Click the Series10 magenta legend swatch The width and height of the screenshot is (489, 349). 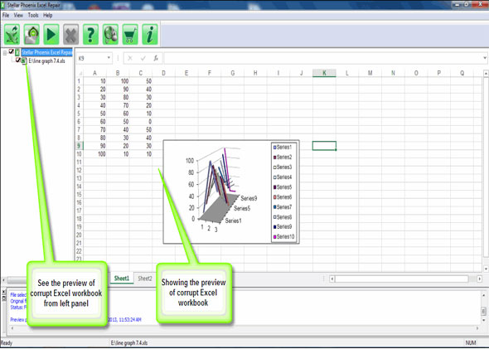coord(274,237)
